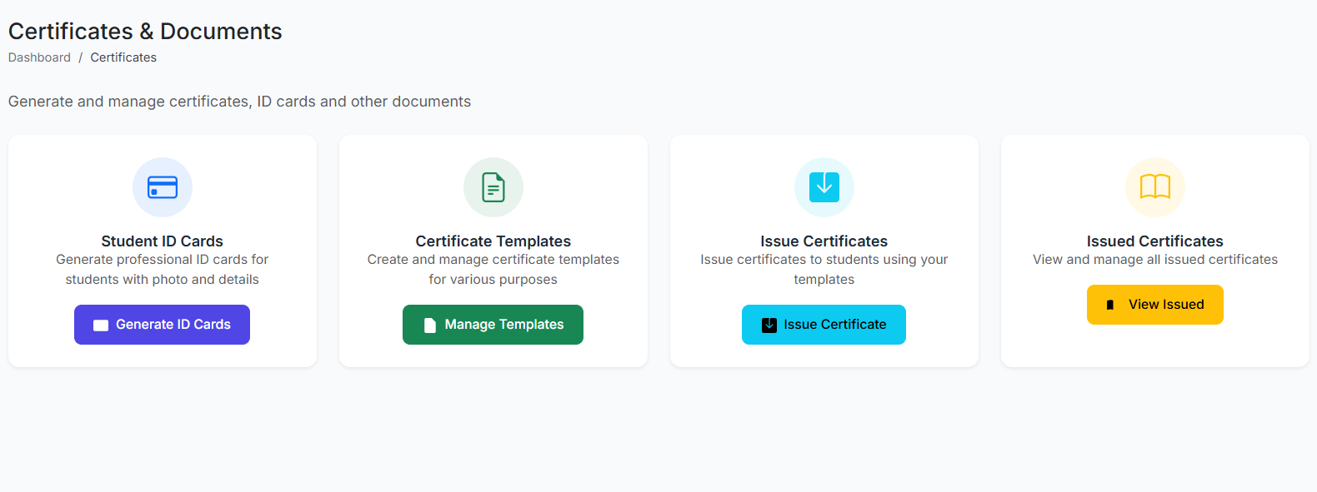
Task: Click the file icon inside Manage Templates button
Action: click(430, 326)
